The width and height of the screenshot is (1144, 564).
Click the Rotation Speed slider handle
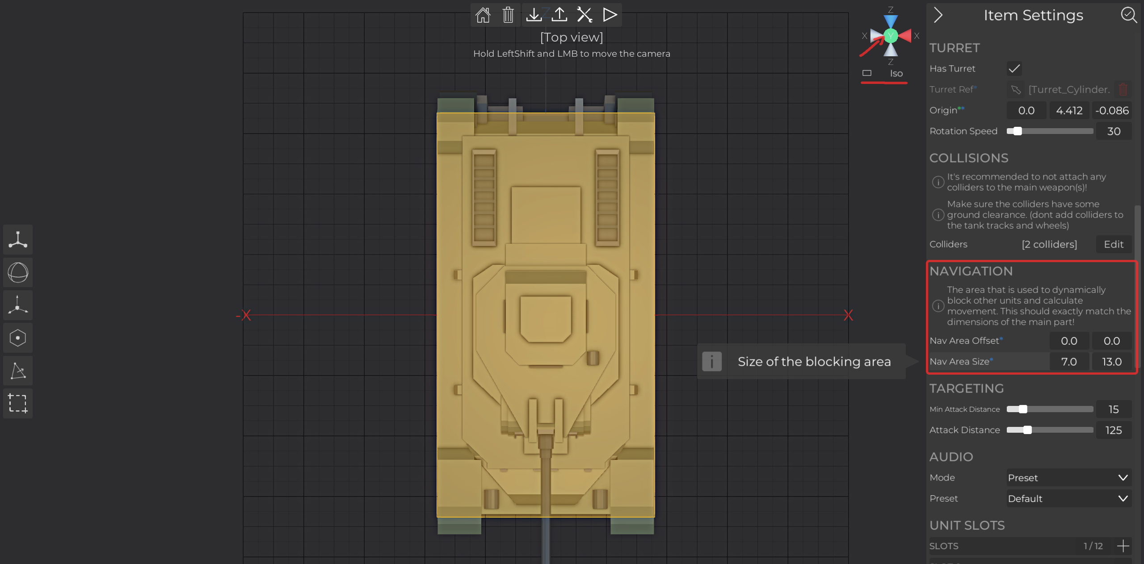[1018, 131]
